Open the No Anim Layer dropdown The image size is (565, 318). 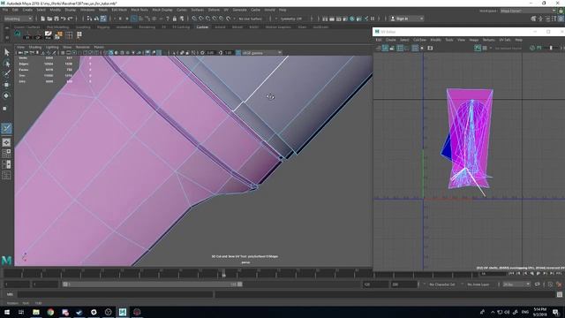tap(479, 284)
